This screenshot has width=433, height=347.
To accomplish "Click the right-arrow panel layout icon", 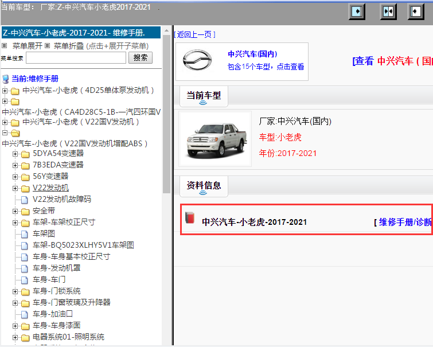I will pos(357,11).
